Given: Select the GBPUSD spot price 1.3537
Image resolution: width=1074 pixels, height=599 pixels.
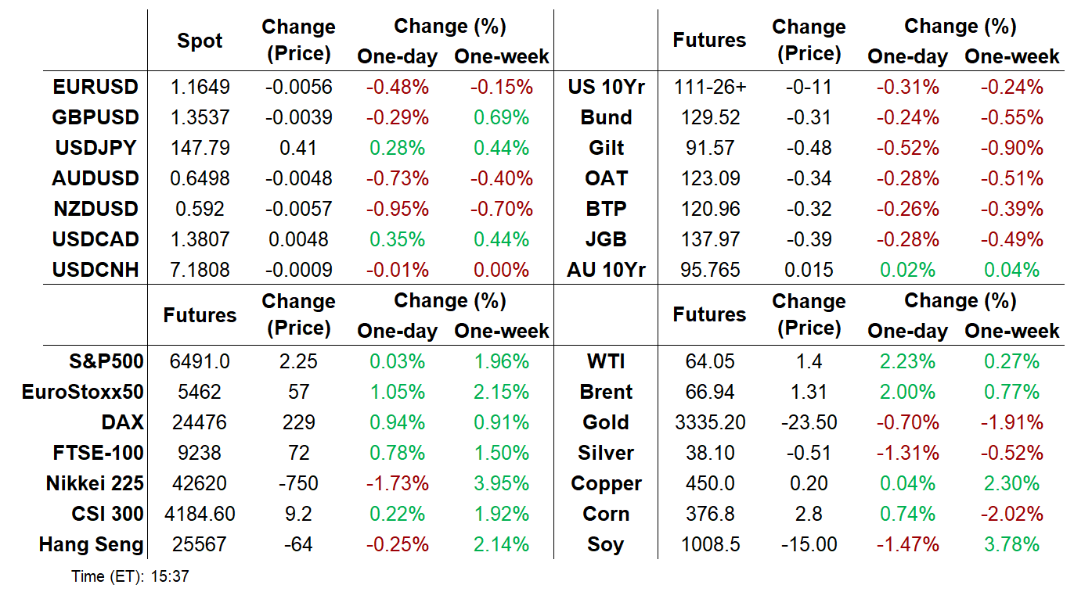Looking at the screenshot, I should point(200,117).
